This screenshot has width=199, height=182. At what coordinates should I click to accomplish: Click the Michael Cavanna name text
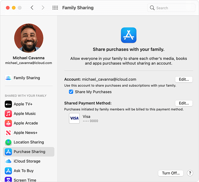tap(28, 58)
